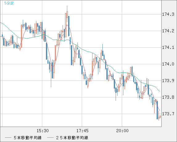
Task: Click the 15:30 time axis label
Action: 43,131
